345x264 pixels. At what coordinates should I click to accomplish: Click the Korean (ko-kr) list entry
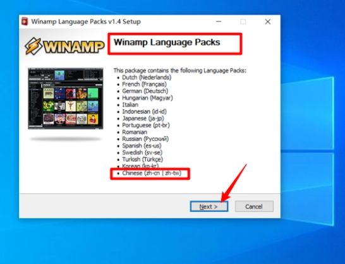pos(140,165)
